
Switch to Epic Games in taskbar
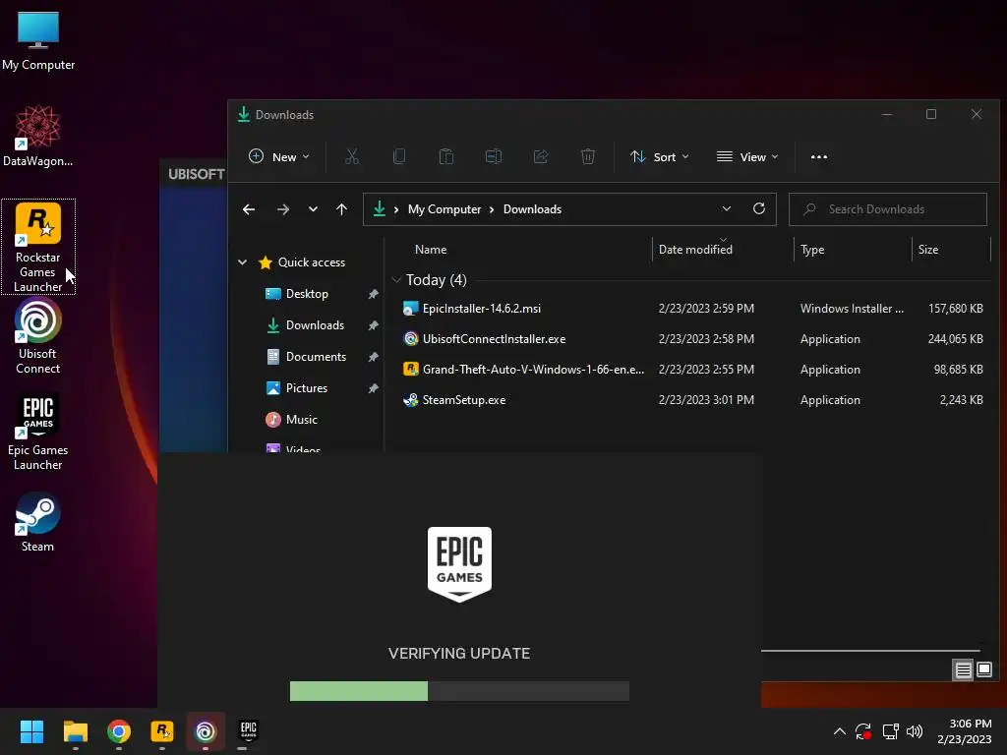coord(249,731)
